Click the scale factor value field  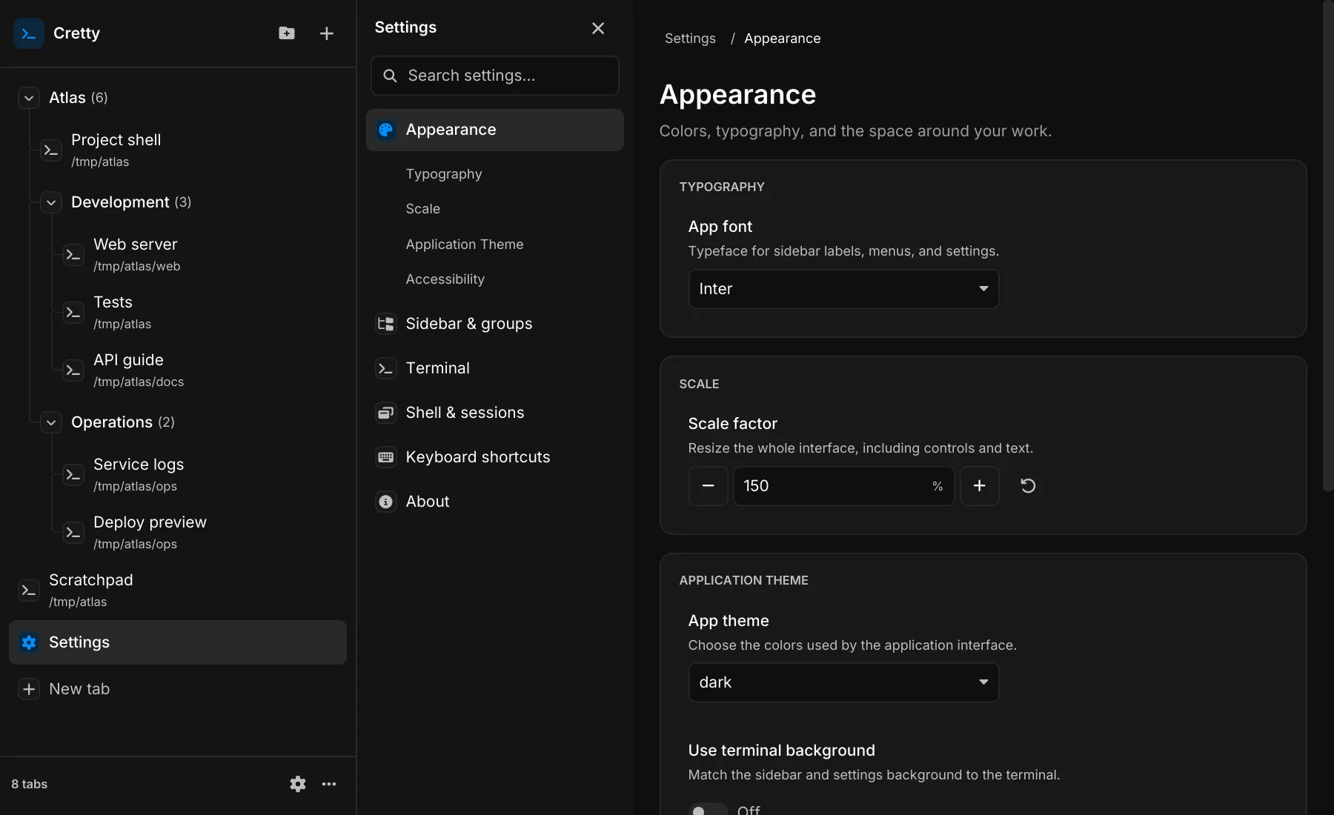[x=843, y=486]
